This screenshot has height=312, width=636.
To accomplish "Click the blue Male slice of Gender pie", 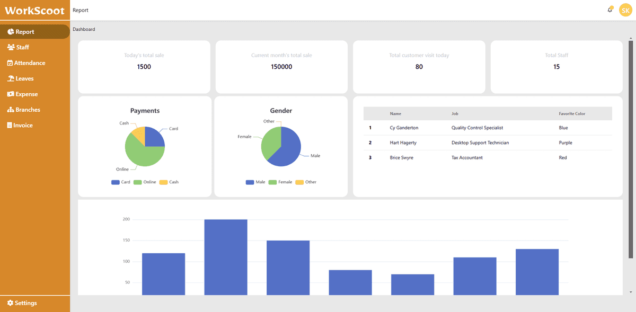I will click(x=288, y=150).
